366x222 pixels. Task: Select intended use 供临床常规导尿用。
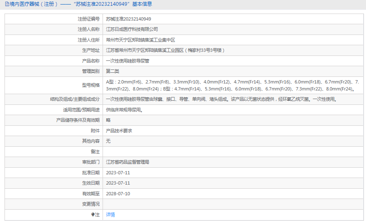124,110
